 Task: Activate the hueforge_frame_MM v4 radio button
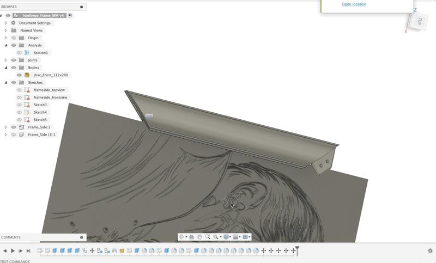tap(70, 16)
